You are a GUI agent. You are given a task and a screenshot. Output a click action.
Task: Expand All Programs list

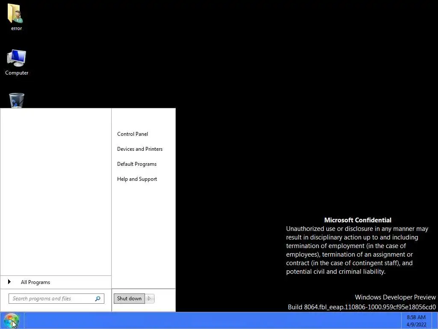[56, 282]
